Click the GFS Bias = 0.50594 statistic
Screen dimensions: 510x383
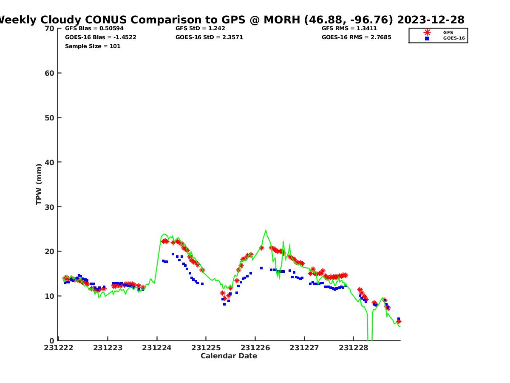point(94,29)
